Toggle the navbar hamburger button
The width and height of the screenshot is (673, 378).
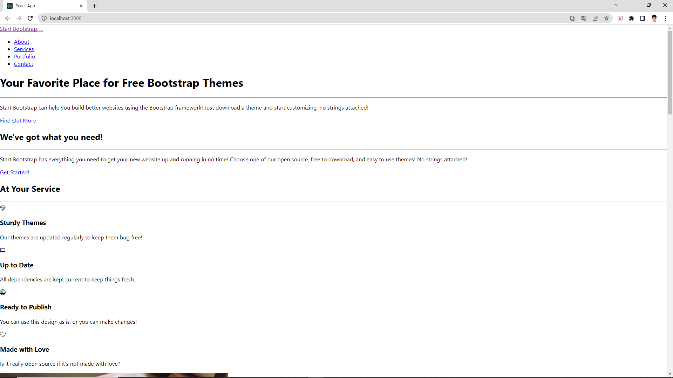(40, 31)
